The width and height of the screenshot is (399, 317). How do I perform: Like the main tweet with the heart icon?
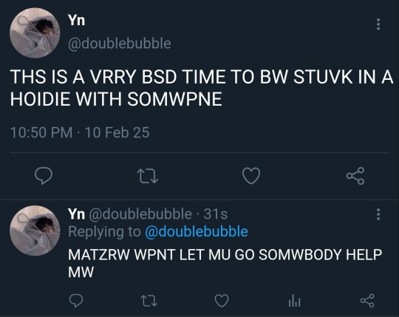(x=251, y=176)
